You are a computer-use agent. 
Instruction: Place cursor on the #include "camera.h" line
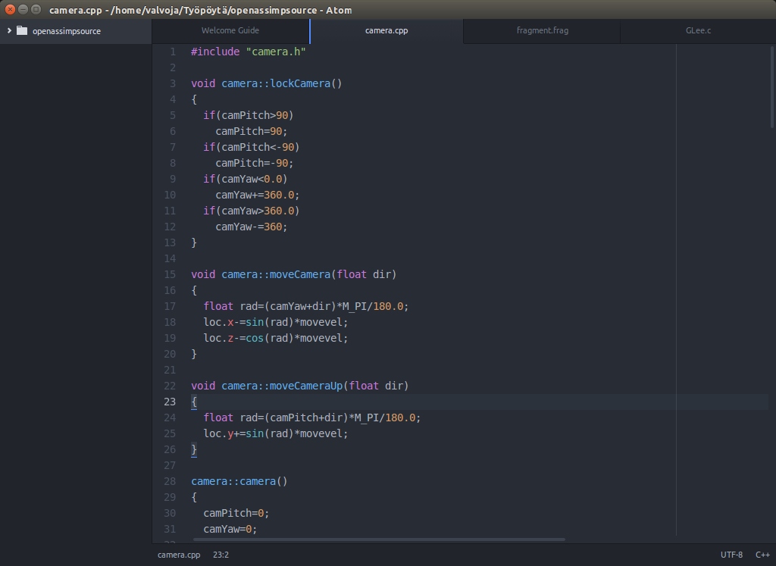click(x=249, y=52)
